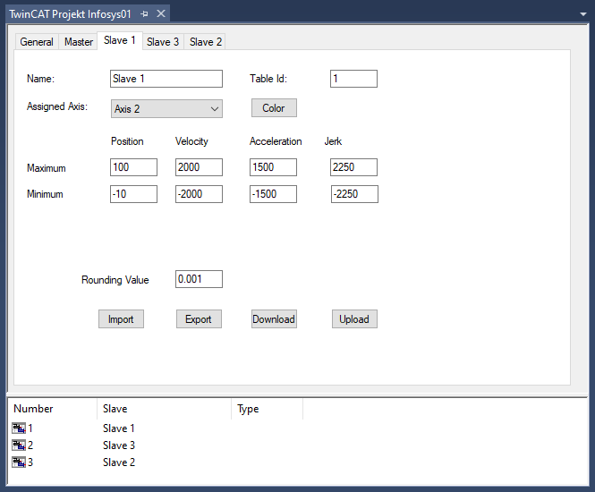Focus the Rounding Value field
595x492 pixels.
[x=199, y=279]
